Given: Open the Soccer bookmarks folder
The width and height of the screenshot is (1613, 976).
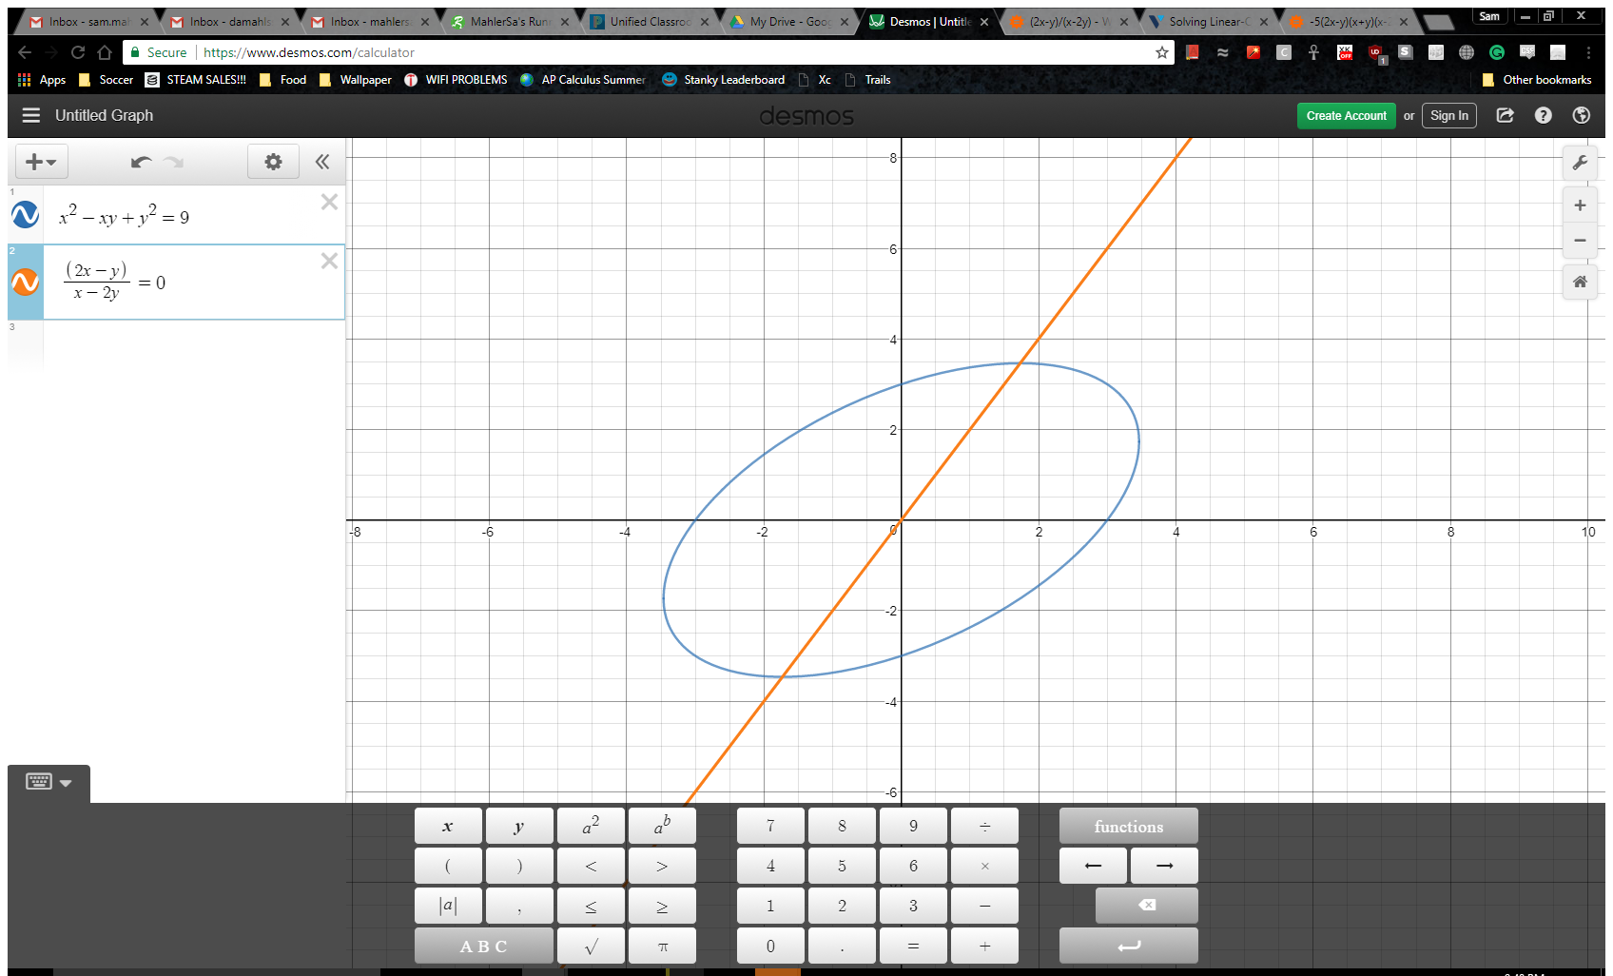Looking at the screenshot, I should click(106, 80).
